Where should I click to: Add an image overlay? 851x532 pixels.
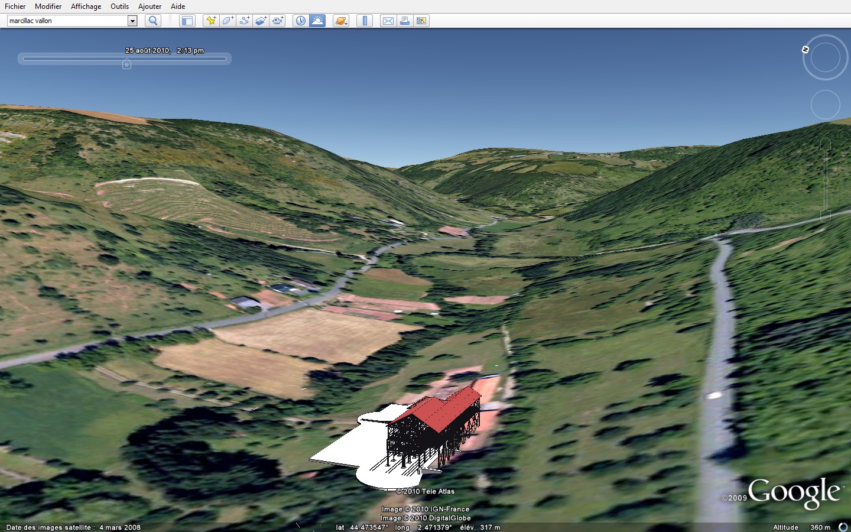pyautogui.click(x=261, y=21)
